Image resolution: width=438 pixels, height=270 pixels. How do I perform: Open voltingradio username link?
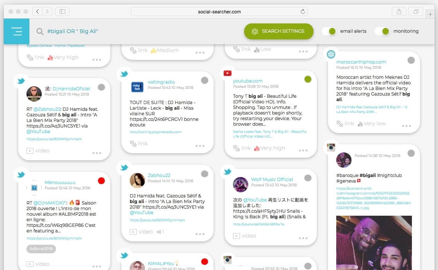pyautogui.click(x=161, y=82)
